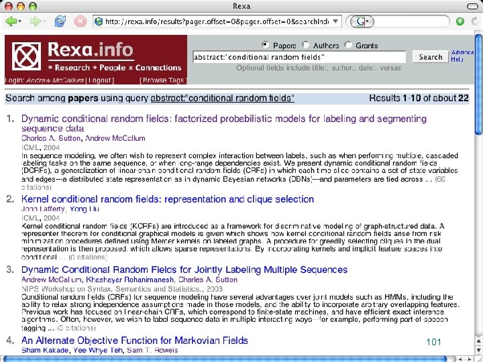Open paper Dynamic conditional random fields: factorized

[x=224, y=123]
